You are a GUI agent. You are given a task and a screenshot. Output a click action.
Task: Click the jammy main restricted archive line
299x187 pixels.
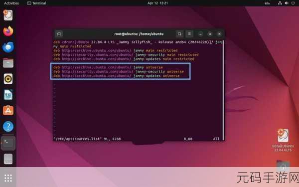116,50
